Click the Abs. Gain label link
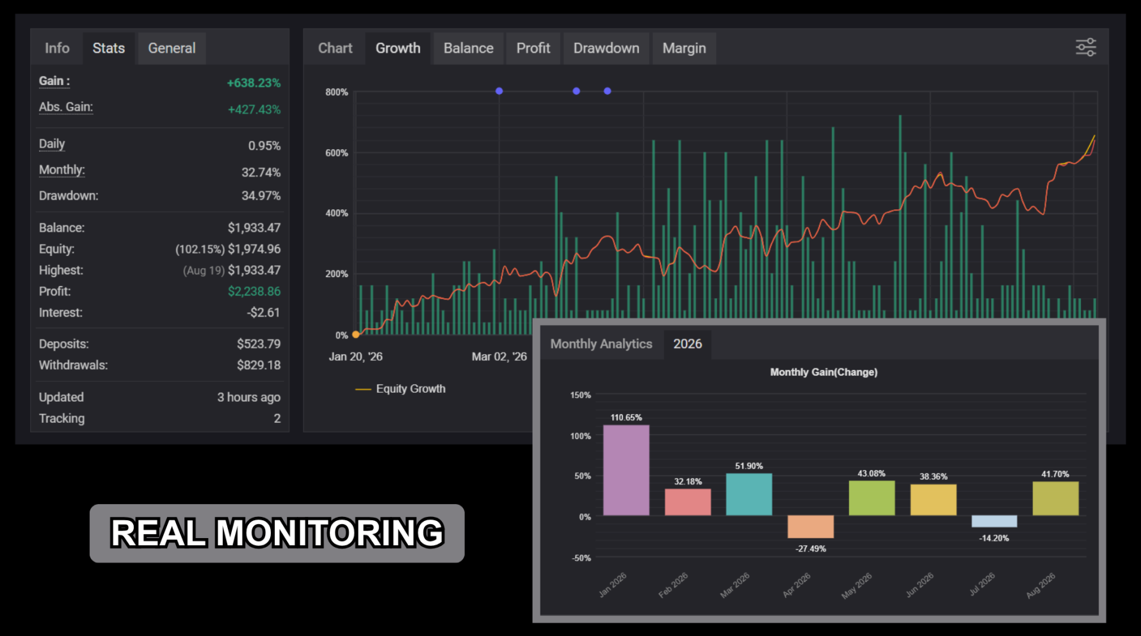 click(x=66, y=107)
